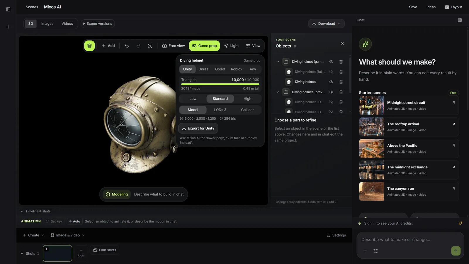
Task: Delete the Diving helmet (gam... folder
Action: coord(341,62)
